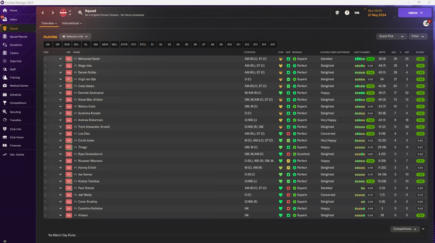Select the STCR position slot

coord(124,45)
